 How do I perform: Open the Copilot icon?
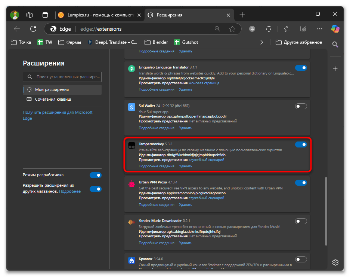click(335, 29)
